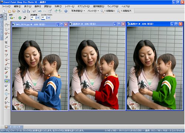Select the speech bubble Preset Shape tool
The image size is (185, 133).
click(6, 94)
